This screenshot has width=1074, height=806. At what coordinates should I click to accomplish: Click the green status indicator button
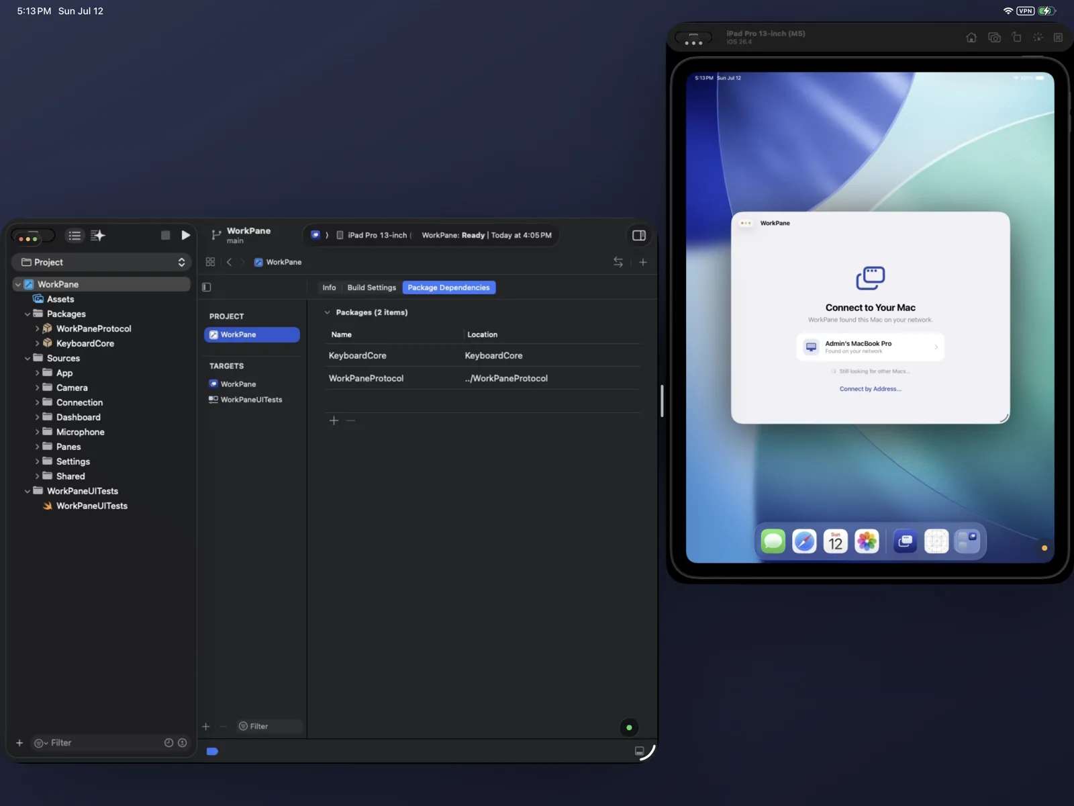(629, 727)
